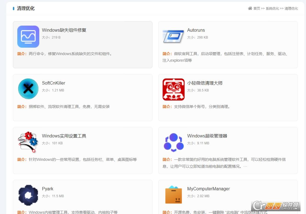This screenshot has height=214, width=306.
Task: Click the size text 298 KB
Action: [x=202, y=37]
